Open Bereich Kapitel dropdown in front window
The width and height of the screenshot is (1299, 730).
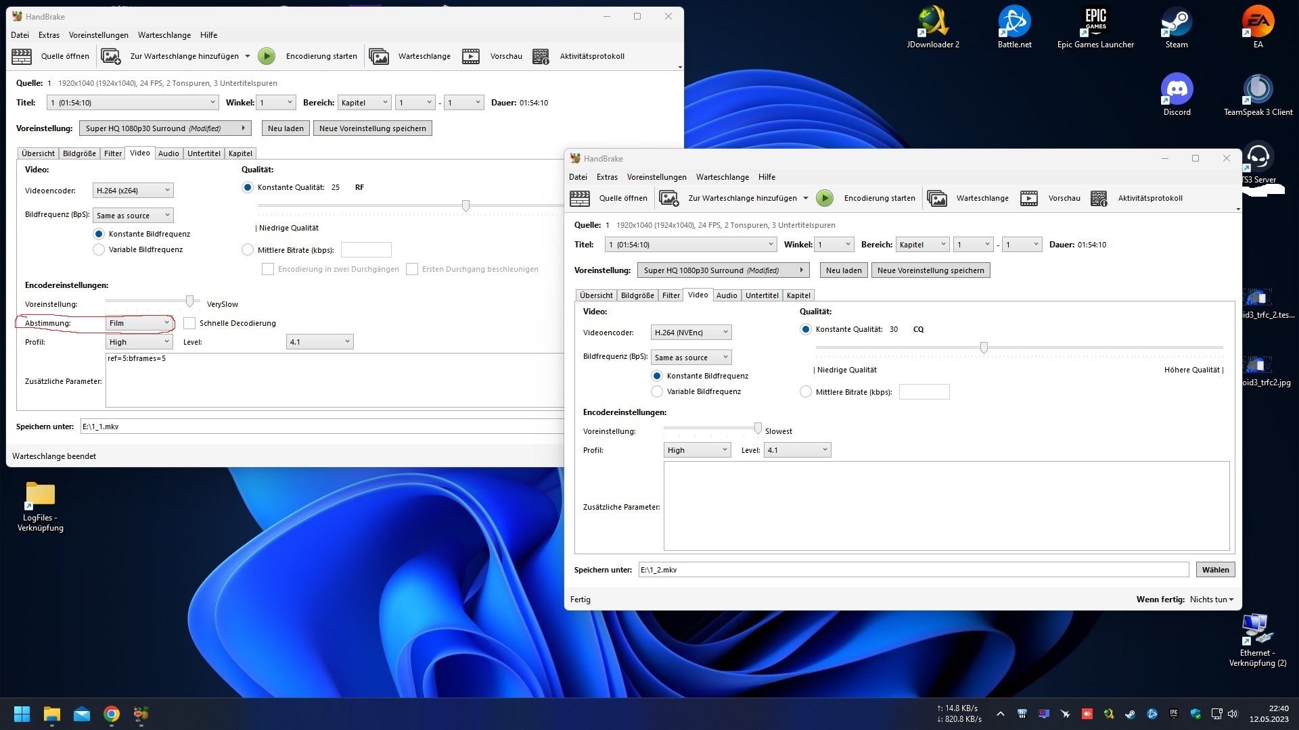point(921,245)
